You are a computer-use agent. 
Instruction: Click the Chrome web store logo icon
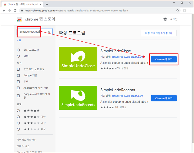tap(19, 19)
